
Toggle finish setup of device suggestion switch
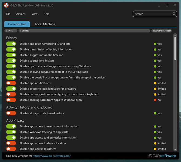point(11,77)
